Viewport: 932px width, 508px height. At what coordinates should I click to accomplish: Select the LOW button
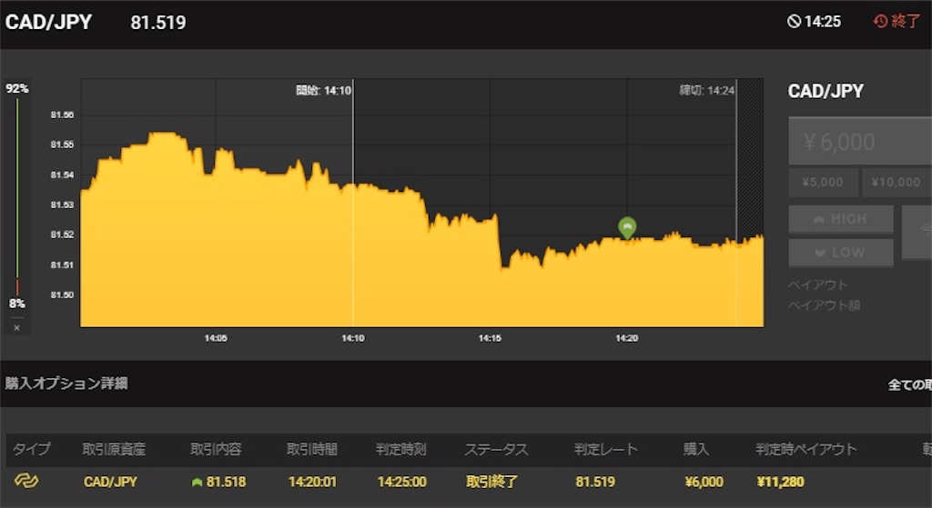(x=840, y=253)
